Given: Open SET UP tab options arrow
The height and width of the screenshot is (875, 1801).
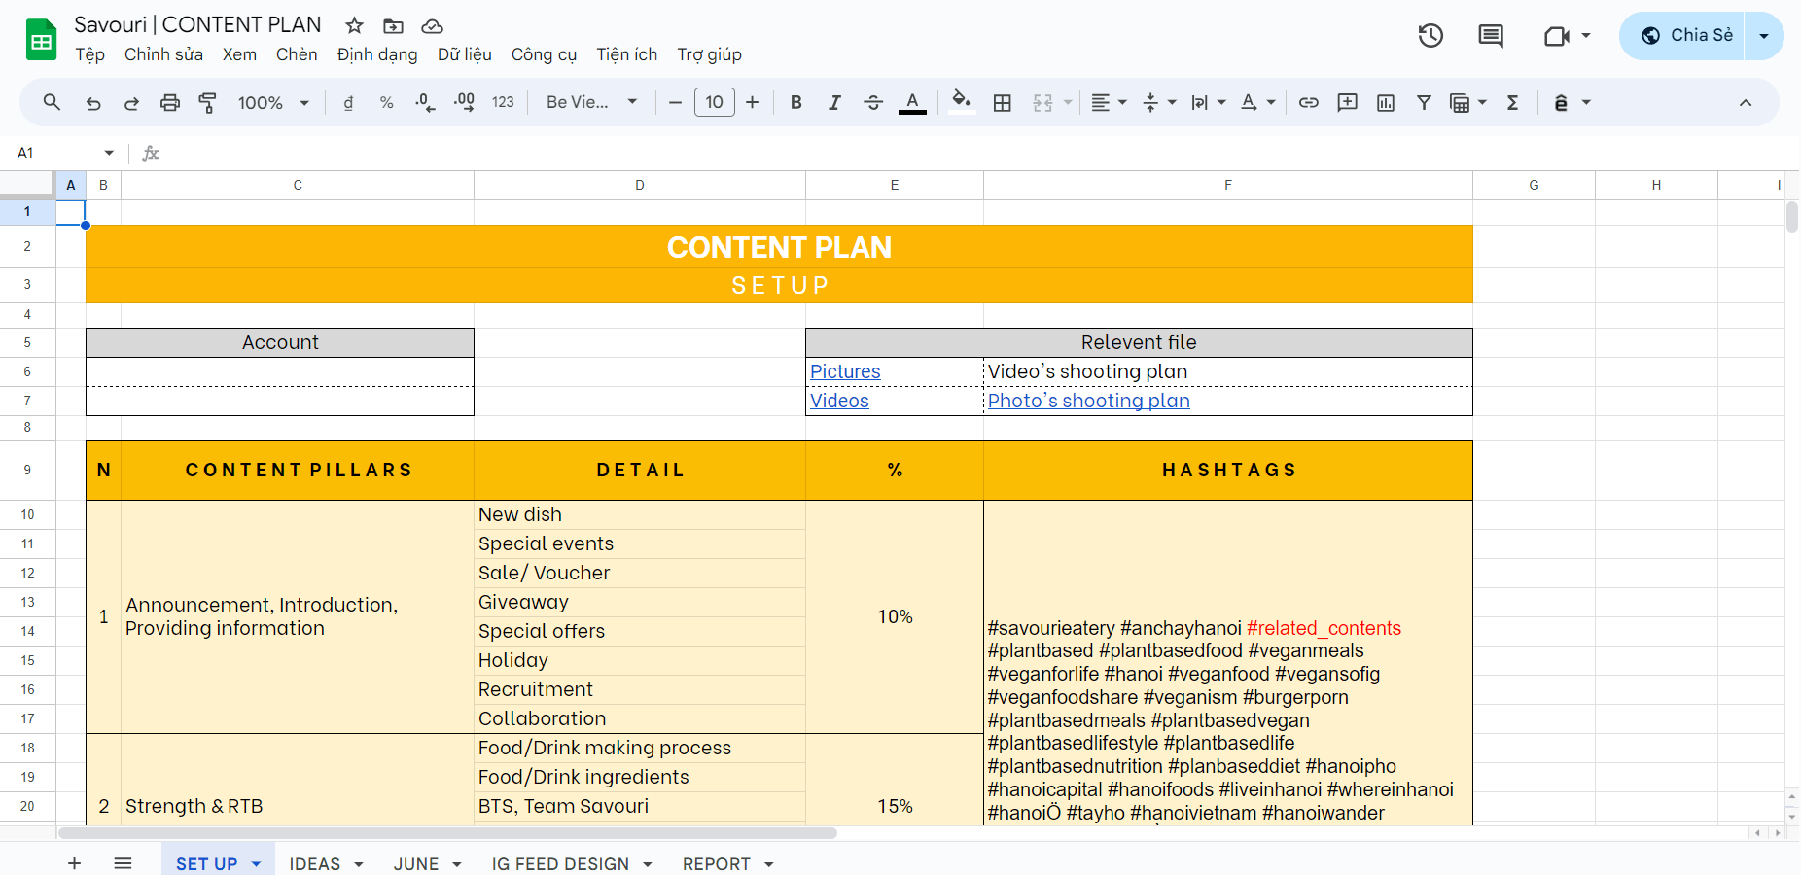Looking at the screenshot, I should point(257,863).
